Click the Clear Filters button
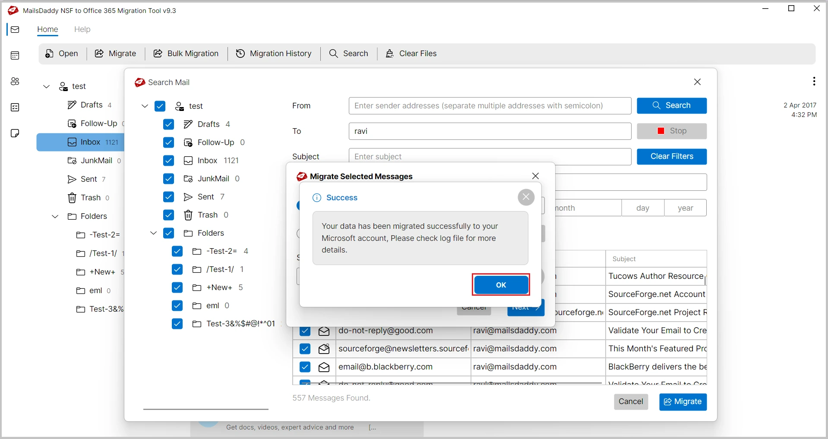This screenshot has height=439, width=828. coord(671,157)
